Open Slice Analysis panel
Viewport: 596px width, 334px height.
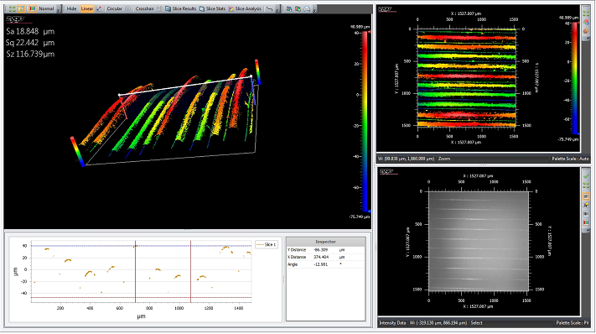coord(245,8)
